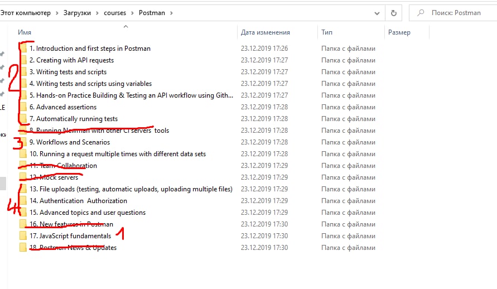Screen dimensions: 497x289
Task: Select folder 11. Team Collaboration
Action: click(x=64, y=166)
